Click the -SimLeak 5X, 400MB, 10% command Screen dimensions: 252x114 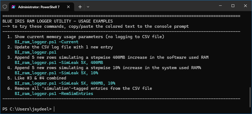(65, 83)
